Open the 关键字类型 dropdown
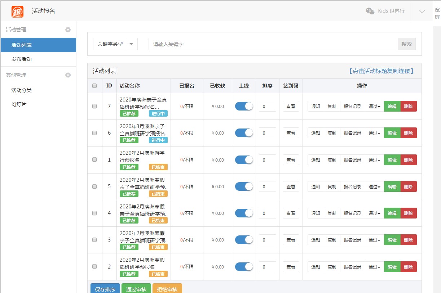This screenshot has height=293, width=441. (x=115, y=44)
